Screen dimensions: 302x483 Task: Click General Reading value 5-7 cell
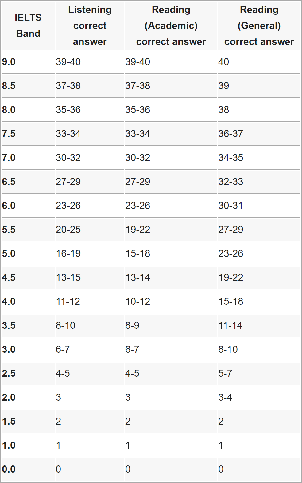[x=225, y=373]
